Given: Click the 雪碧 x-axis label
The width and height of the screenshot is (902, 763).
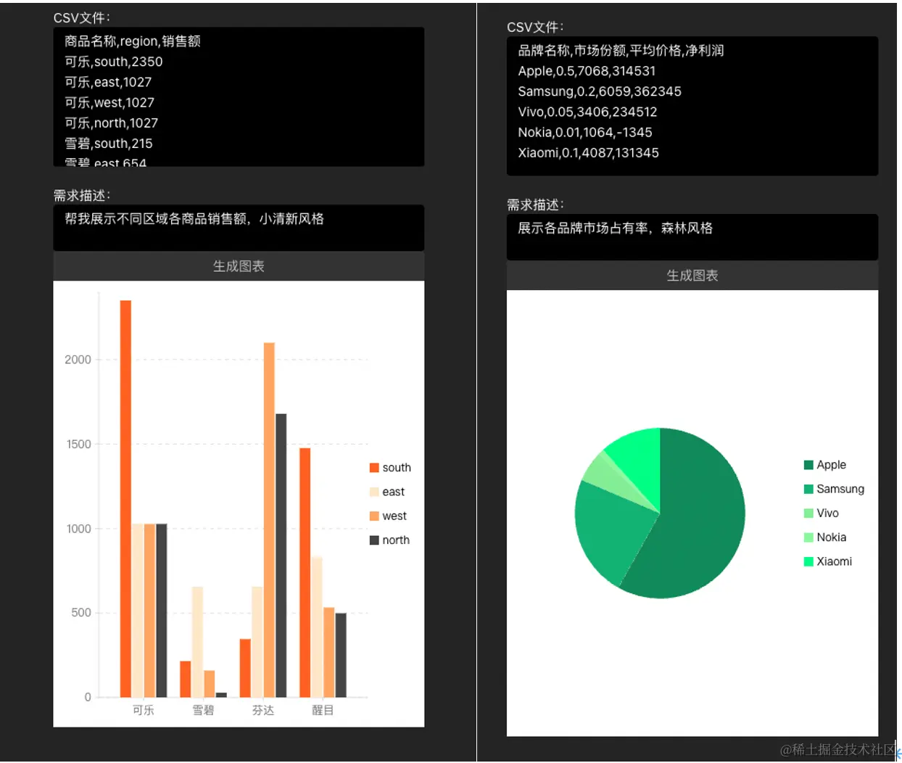Looking at the screenshot, I should tap(203, 710).
